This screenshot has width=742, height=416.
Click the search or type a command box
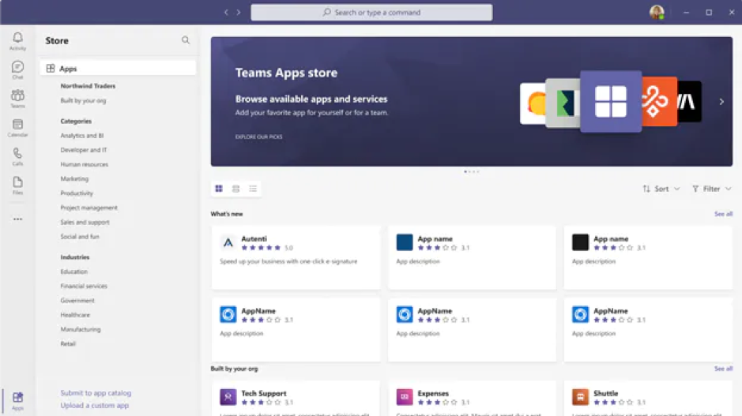[x=371, y=13]
